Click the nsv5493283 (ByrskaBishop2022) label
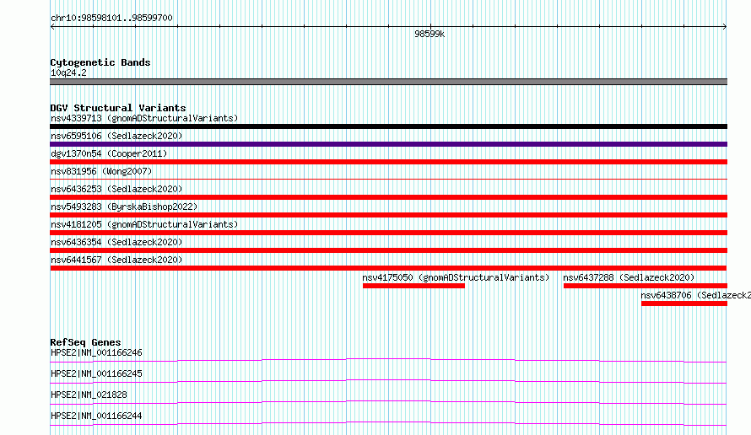This screenshot has height=435, width=751. pyautogui.click(x=124, y=207)
